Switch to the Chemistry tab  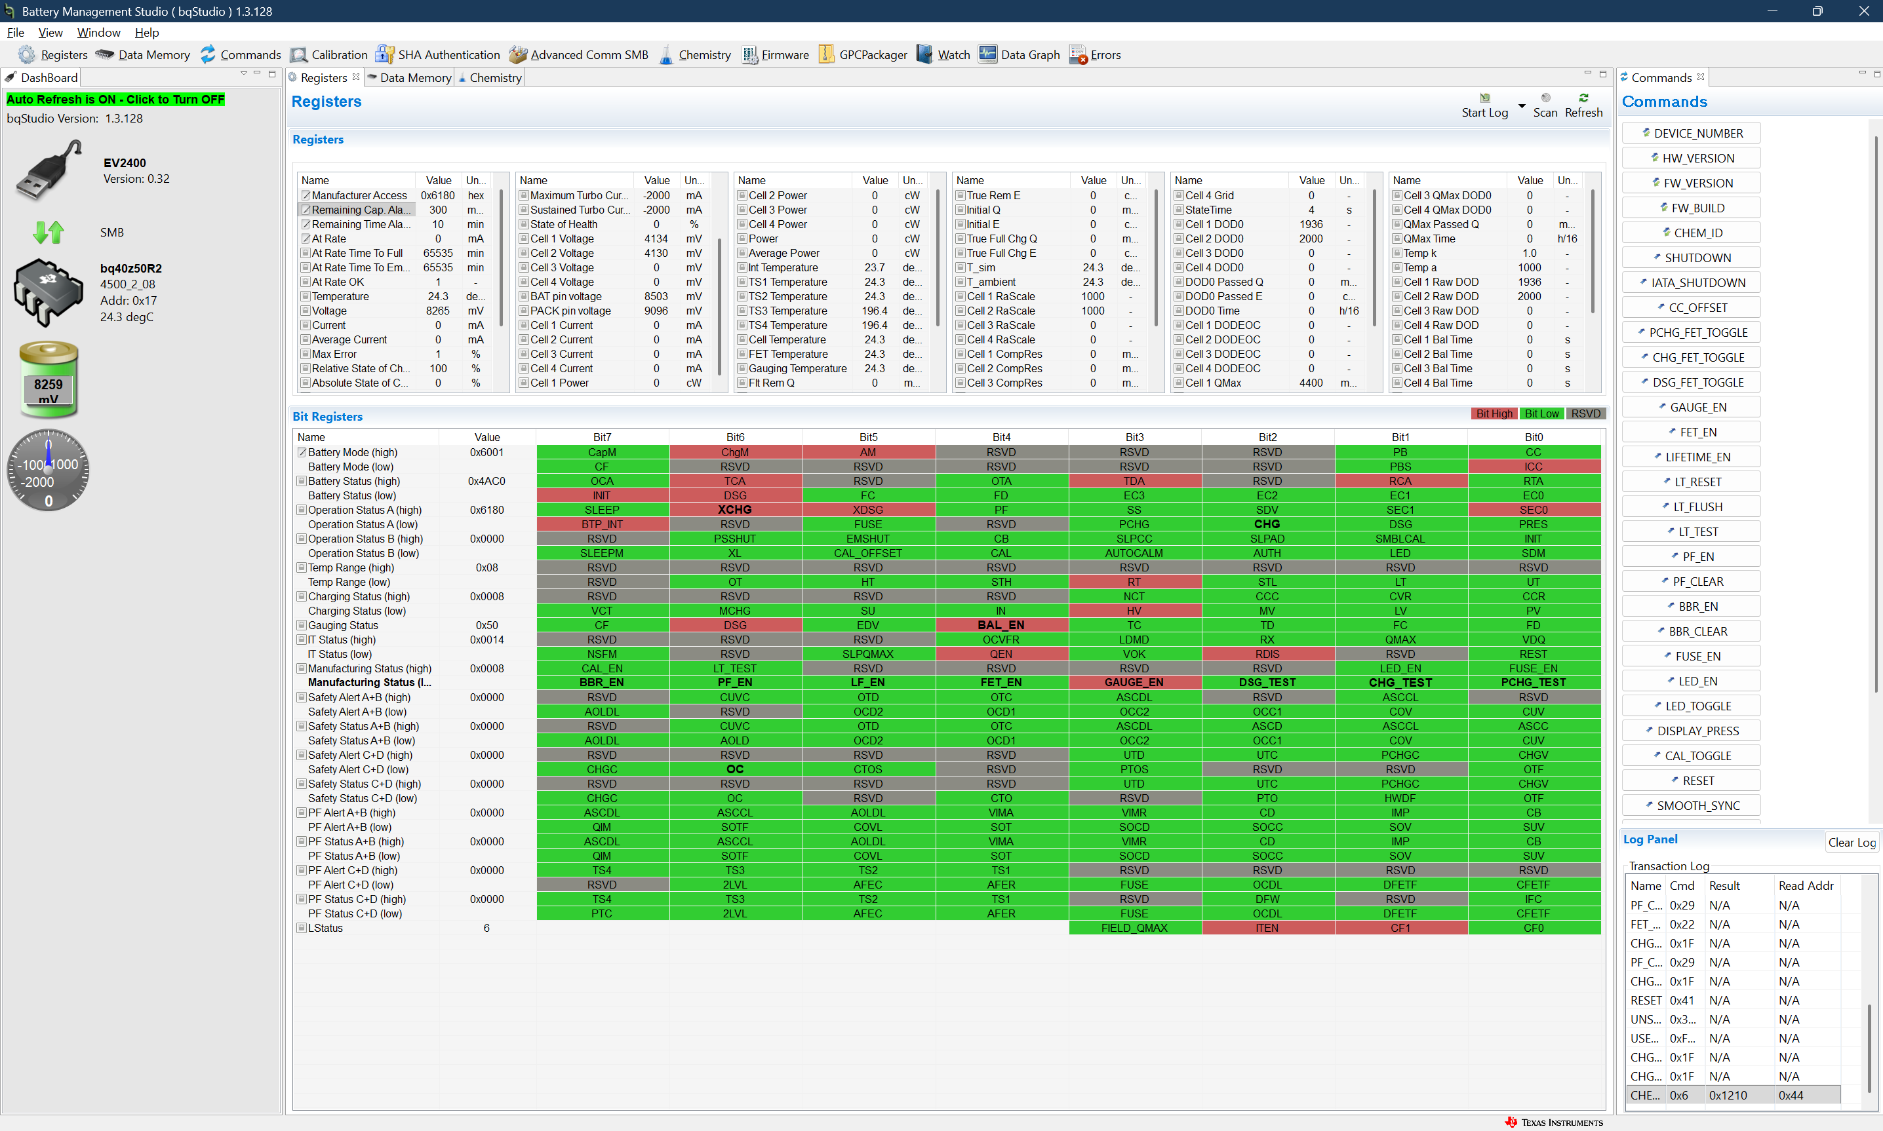[490, 78]
